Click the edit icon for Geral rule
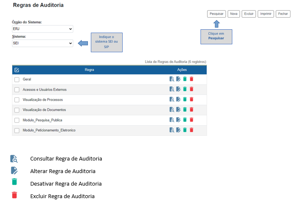293x209 pixels. (178, 79)
